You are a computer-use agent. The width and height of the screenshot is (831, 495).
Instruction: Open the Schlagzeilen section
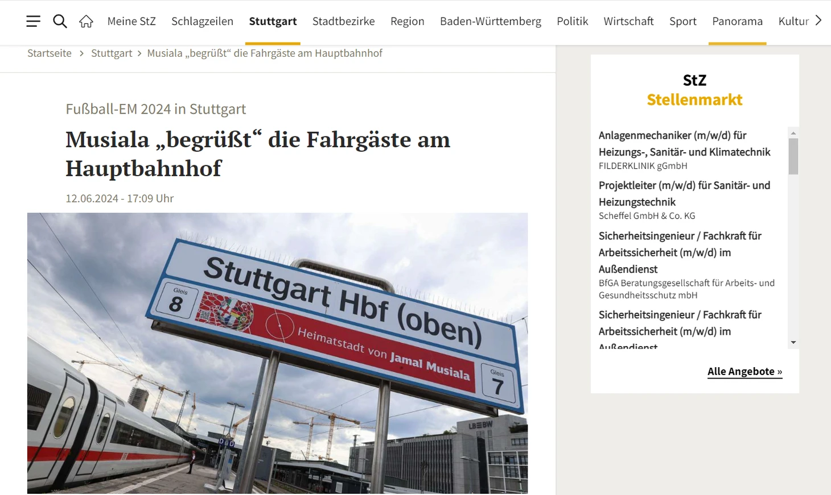click(202, 22)
